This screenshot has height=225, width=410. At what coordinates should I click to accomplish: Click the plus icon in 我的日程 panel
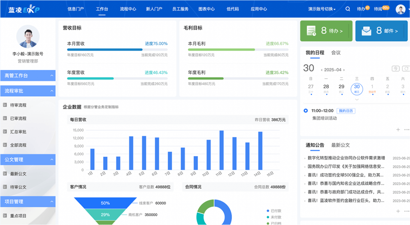(398, 130)
